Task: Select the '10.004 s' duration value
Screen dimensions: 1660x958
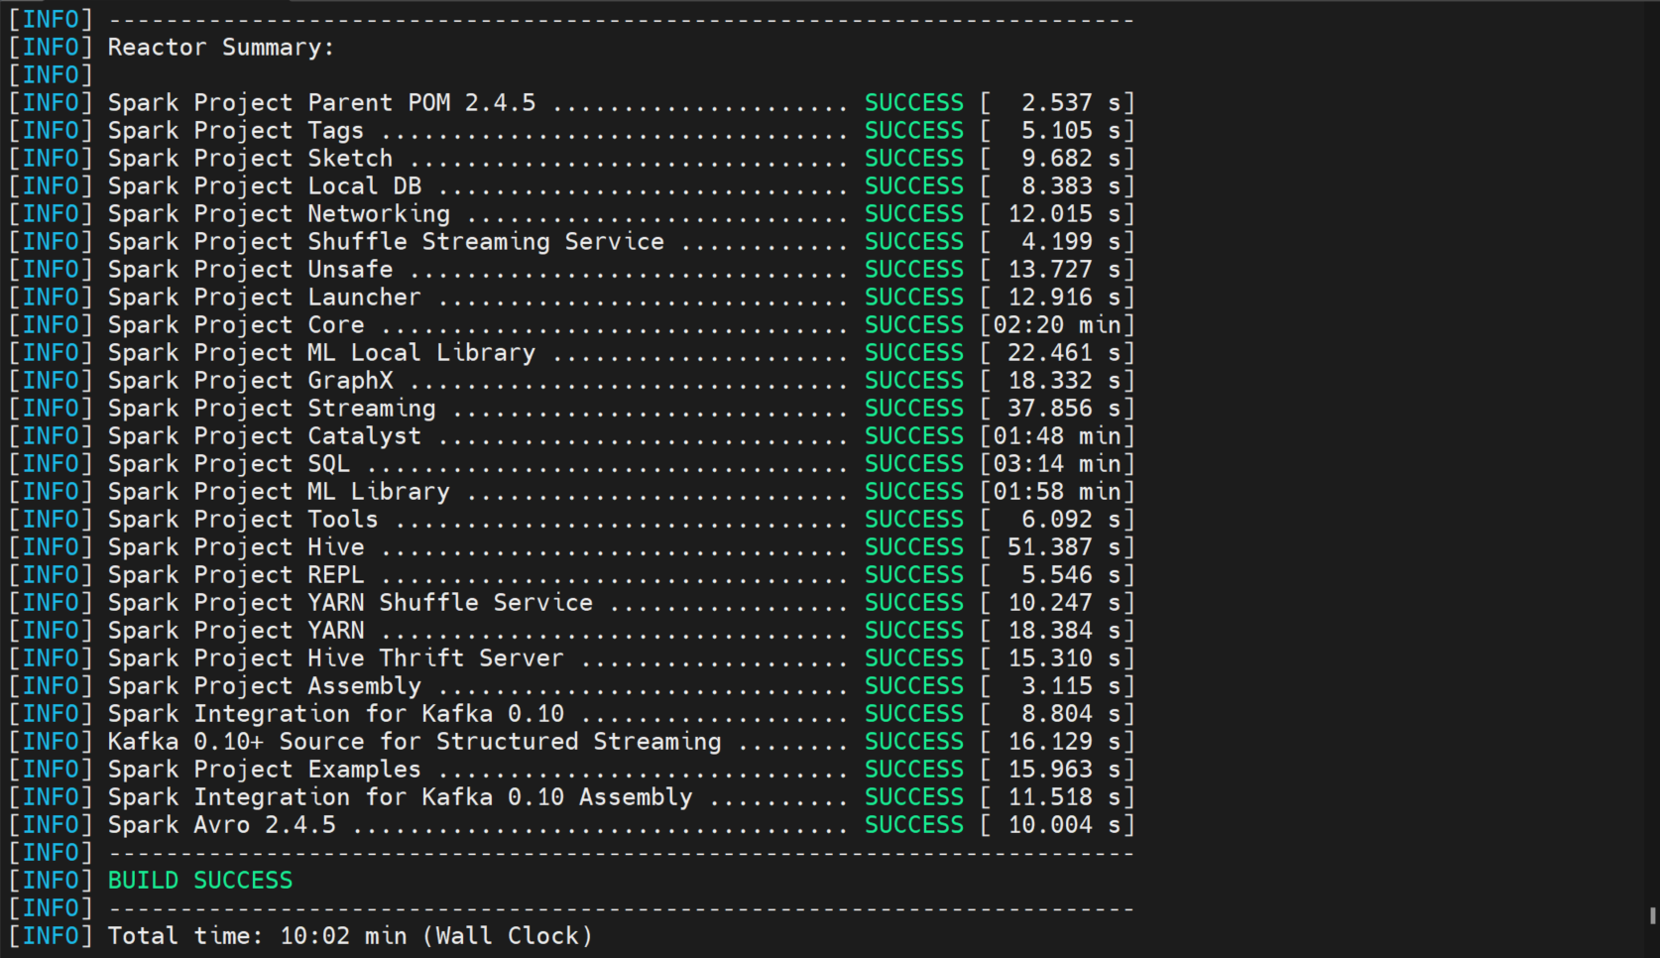Action: click(x=1065, y=825)
